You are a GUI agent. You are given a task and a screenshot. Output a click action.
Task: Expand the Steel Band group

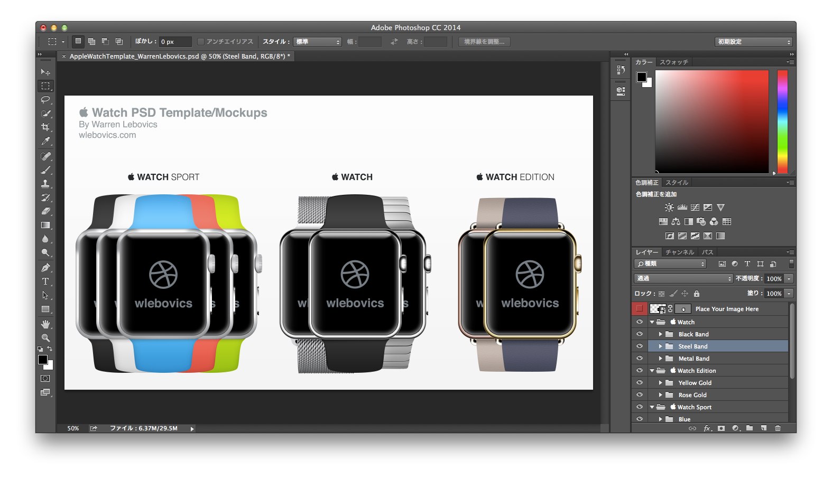point(660,346)
